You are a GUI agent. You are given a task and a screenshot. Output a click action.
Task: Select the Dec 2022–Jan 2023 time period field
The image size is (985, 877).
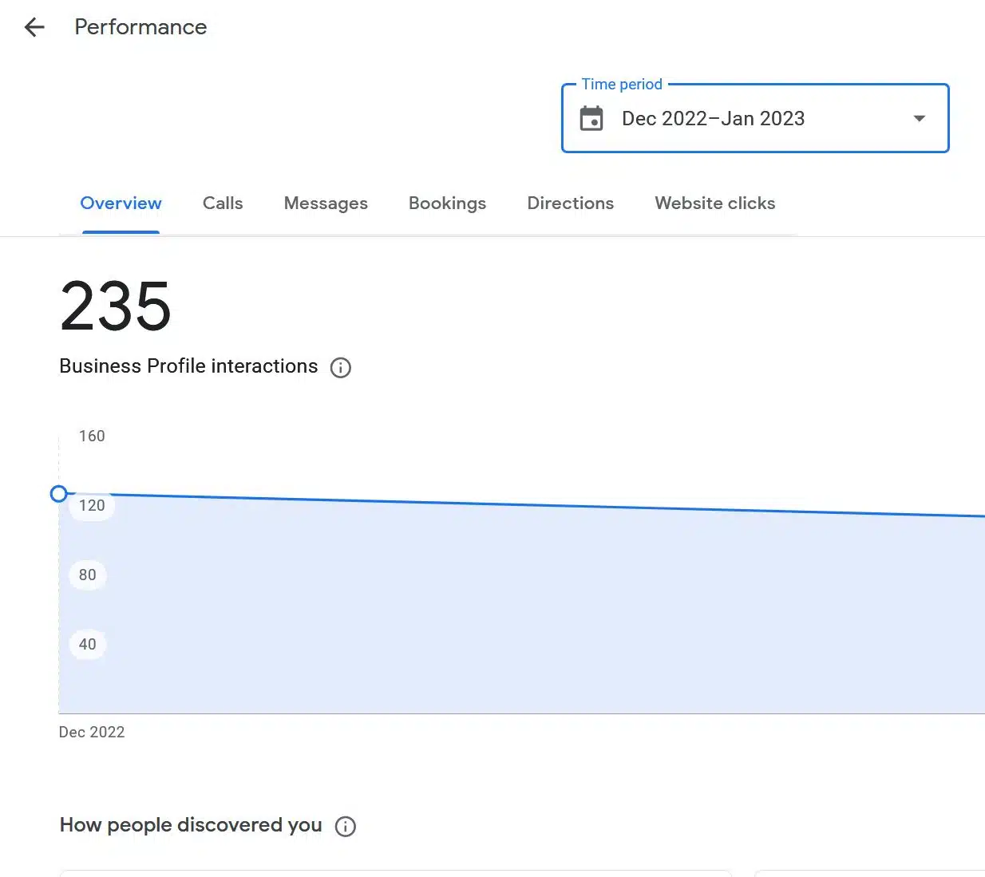[x=755, y=118]
